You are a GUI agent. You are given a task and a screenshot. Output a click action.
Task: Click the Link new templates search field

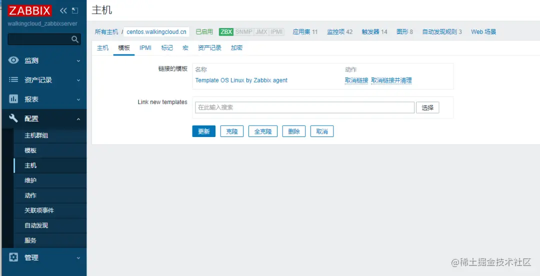pyautogui.click(x=304, y=107)
